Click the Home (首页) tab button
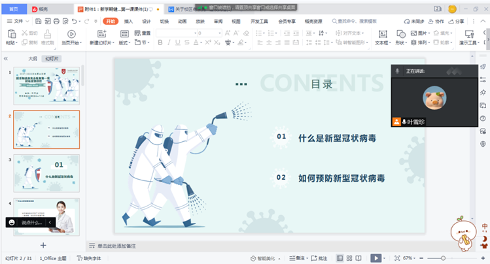490x264 pixels. click(x=14, y=9)
